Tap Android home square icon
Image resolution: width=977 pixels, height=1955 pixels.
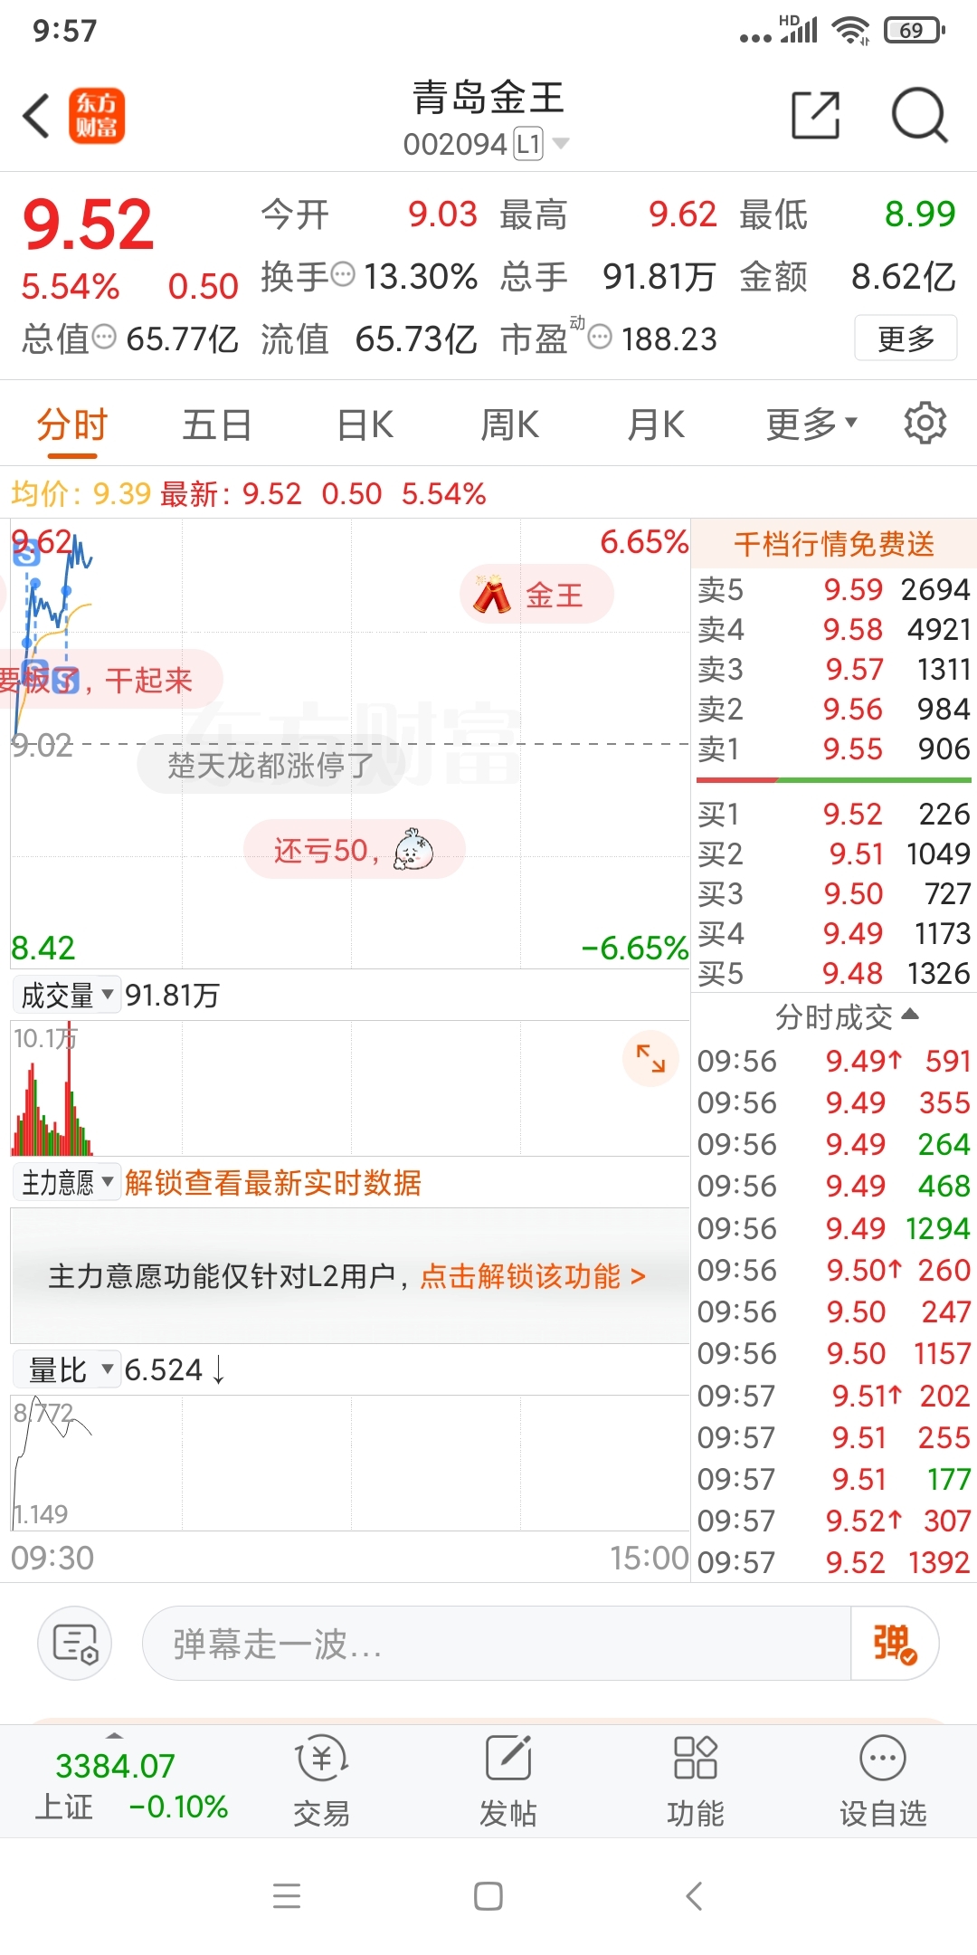click(488, 1895)
